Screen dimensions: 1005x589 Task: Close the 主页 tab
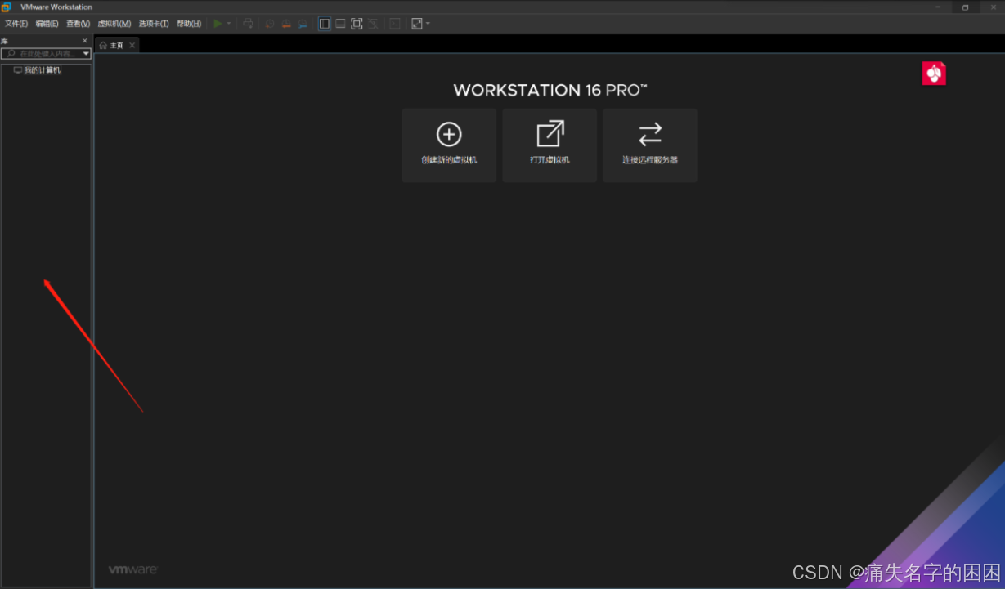pos(132,45)
